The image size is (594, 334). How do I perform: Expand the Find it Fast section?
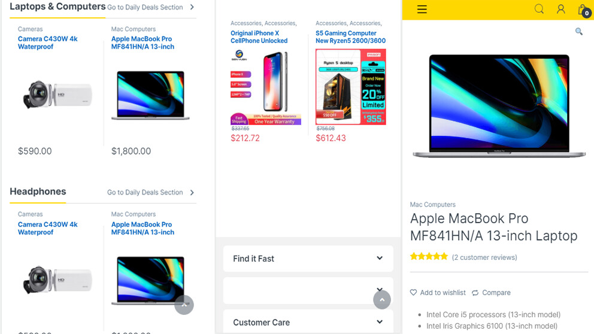pyautogui.click(x=380, y=258)
